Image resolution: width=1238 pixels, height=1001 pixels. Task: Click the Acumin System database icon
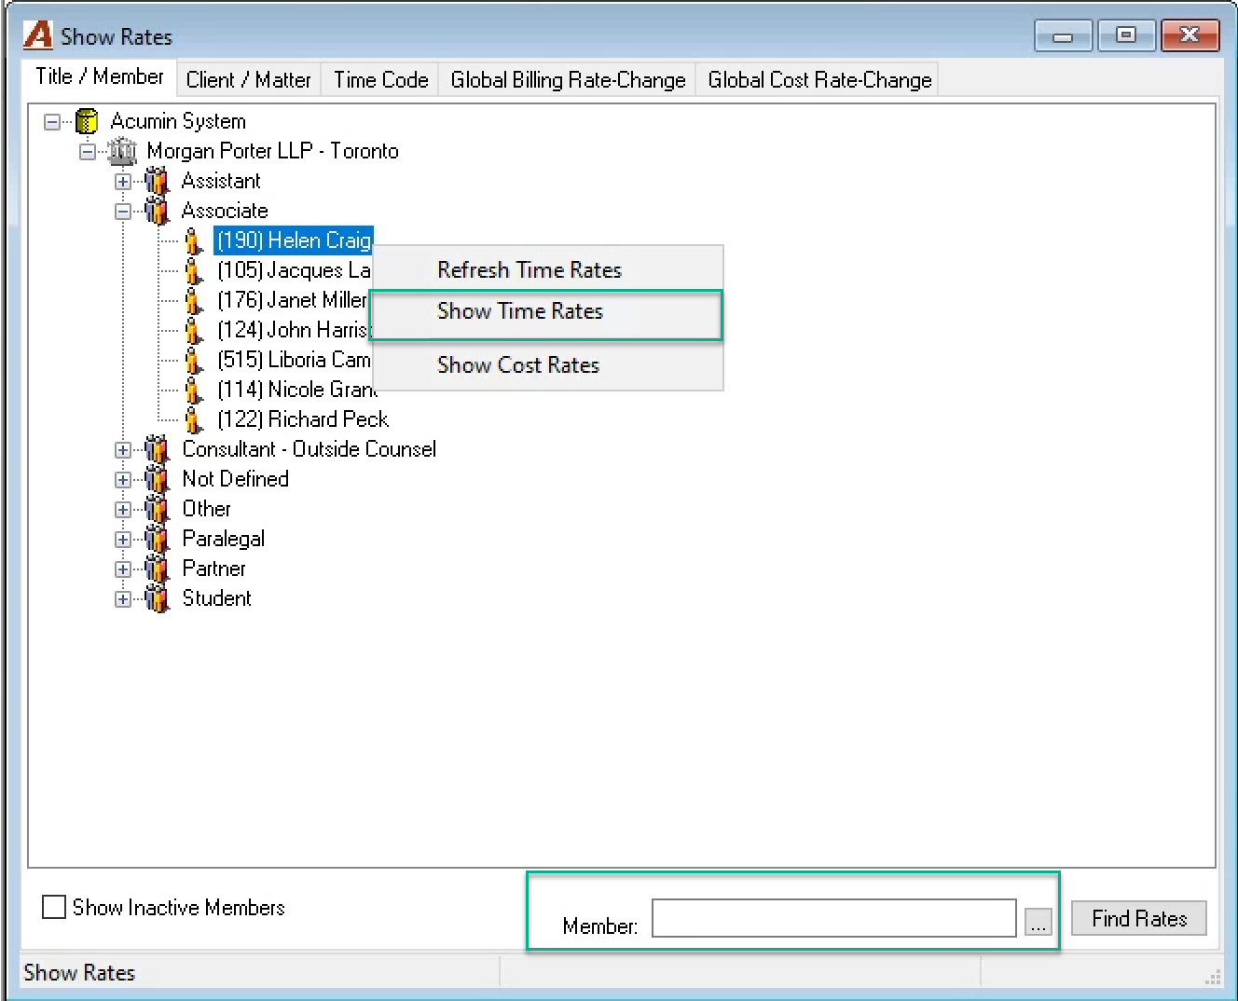[87, 121]
